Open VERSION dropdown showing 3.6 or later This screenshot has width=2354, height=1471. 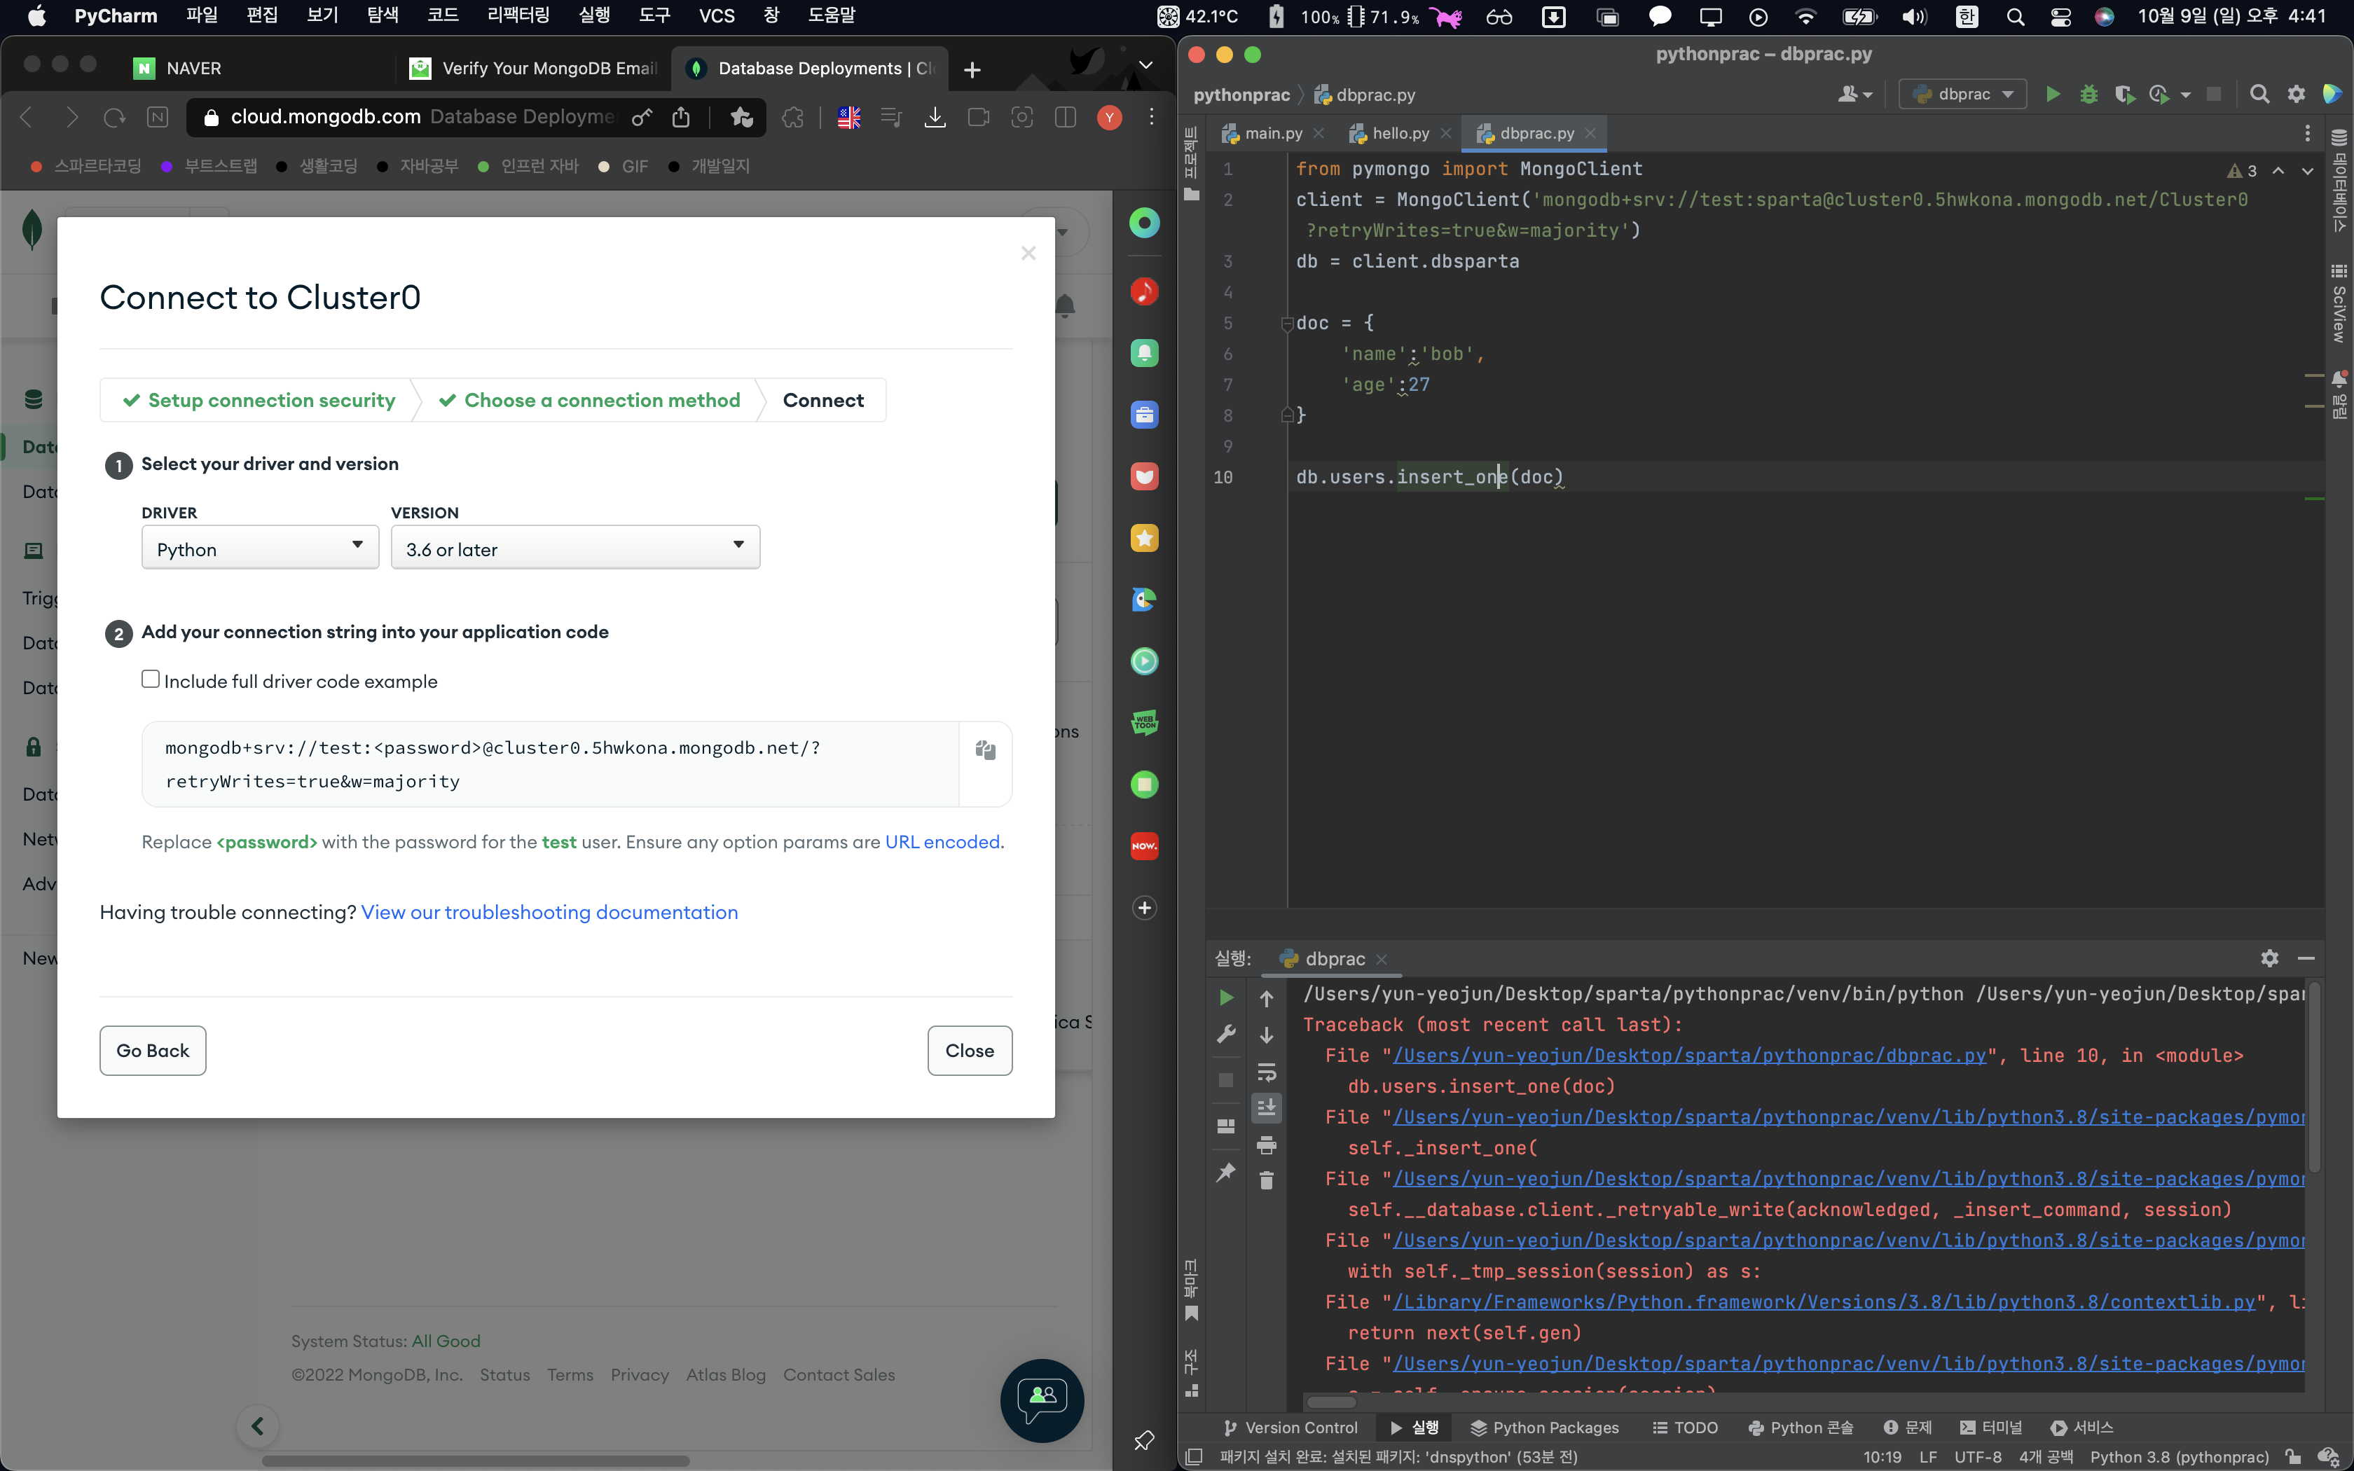575,548
